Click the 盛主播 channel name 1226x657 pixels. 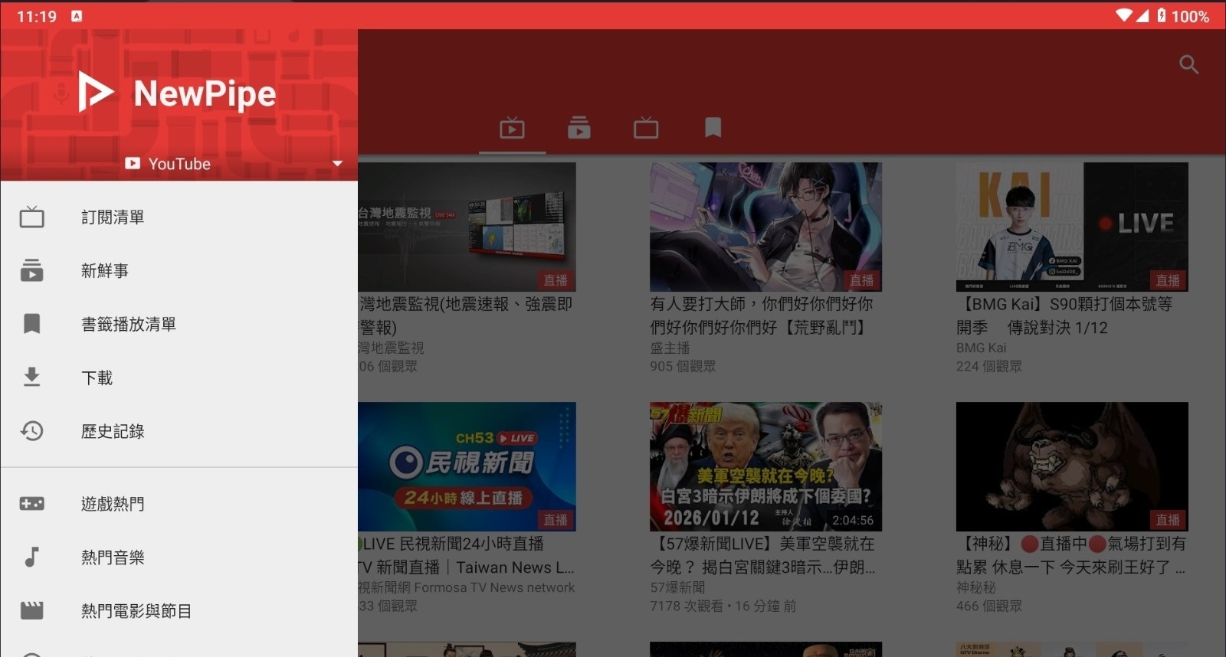pos(670,348)
